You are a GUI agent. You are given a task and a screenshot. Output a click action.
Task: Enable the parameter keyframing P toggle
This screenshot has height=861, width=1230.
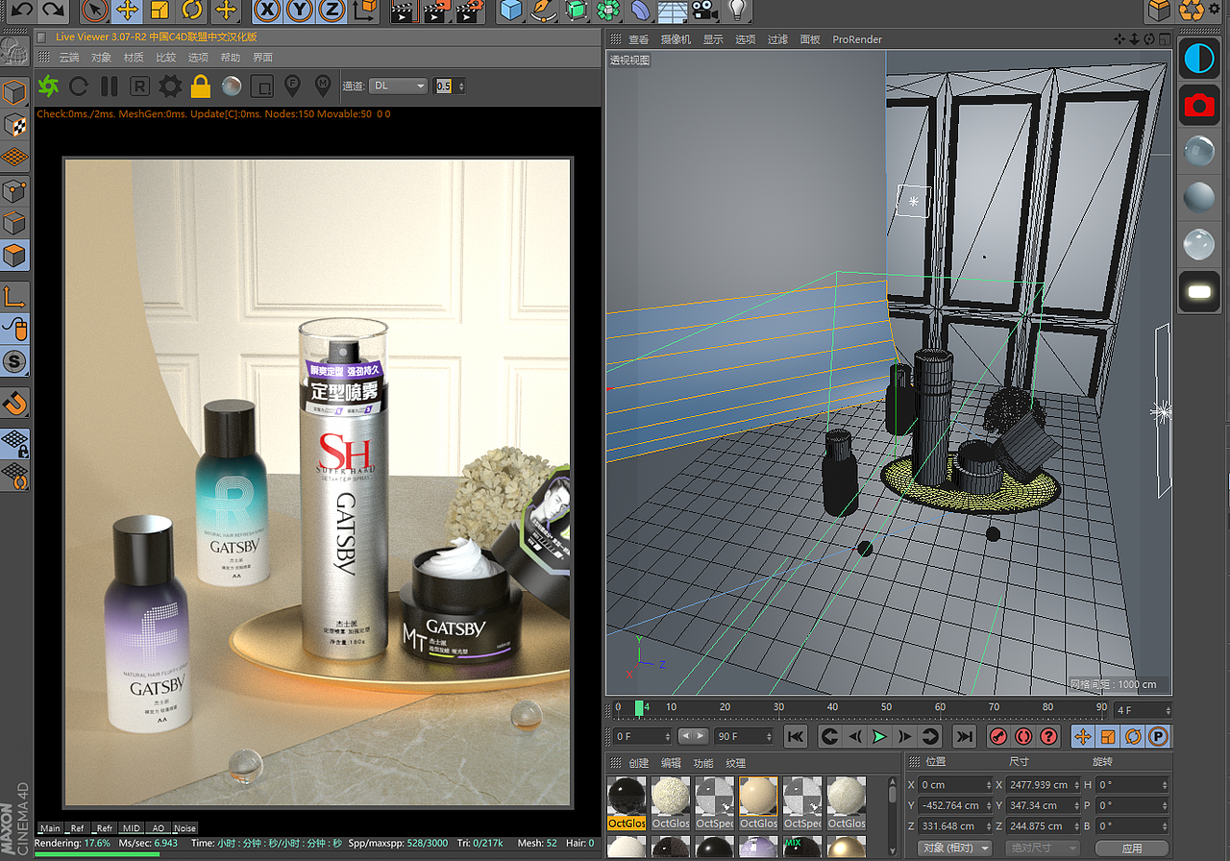[1160, 736]
